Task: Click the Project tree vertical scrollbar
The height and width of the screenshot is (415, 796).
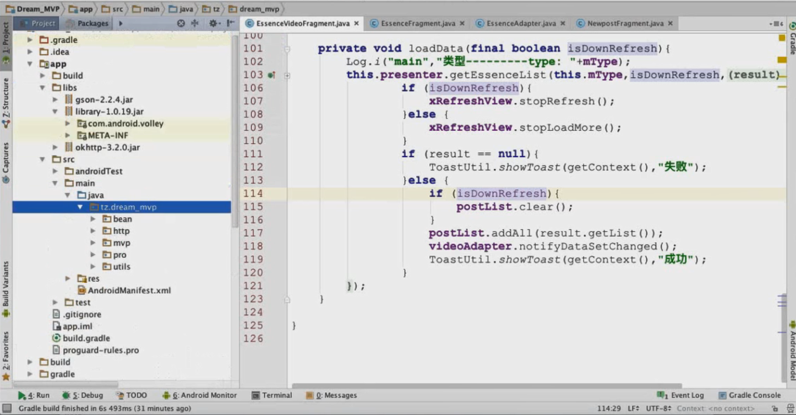Action: pyautogui.click(x=236, y=132)
